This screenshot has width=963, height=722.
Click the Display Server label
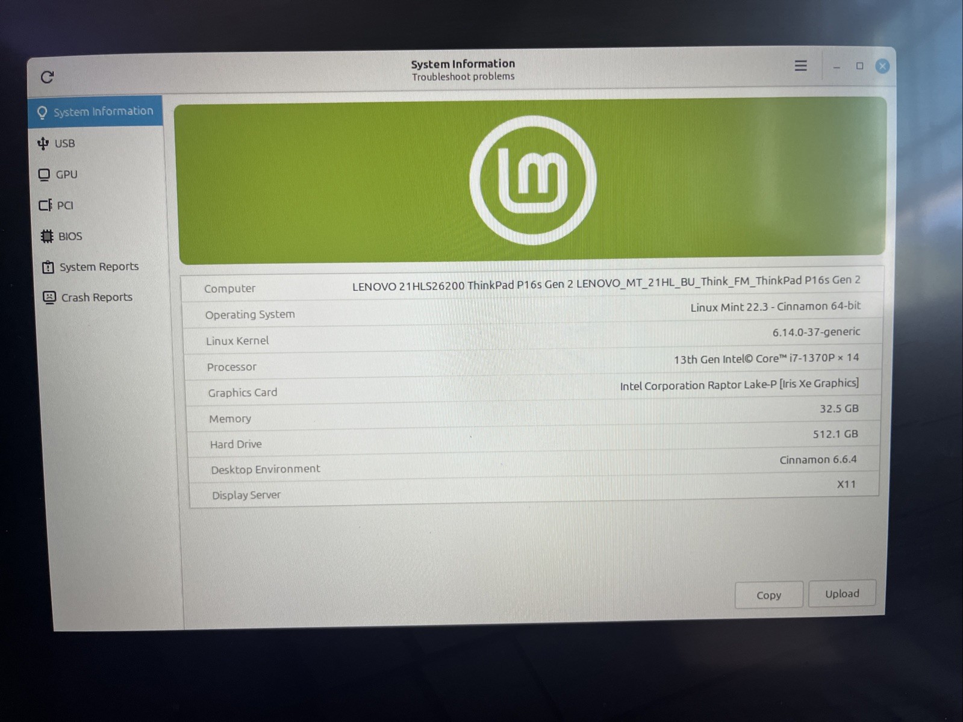(x=246, y=495)
